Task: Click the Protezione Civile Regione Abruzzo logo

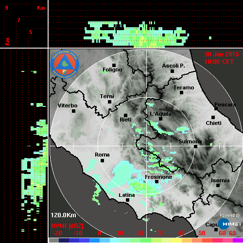Action: tap(65, 64)
